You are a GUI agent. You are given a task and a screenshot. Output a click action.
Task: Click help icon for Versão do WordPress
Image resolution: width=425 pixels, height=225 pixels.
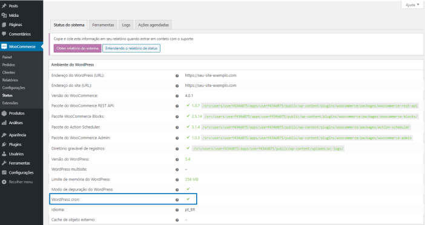coord(177,159)
